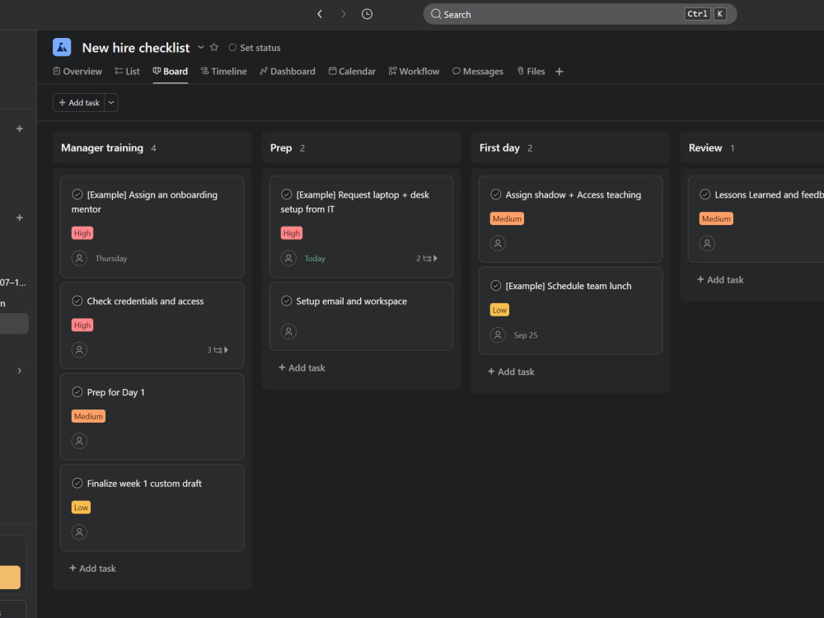
Task: Switch to the List tab
Action: (127, 72)
